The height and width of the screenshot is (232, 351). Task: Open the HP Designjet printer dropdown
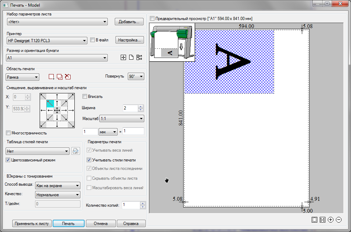click(x=84, y=40)
